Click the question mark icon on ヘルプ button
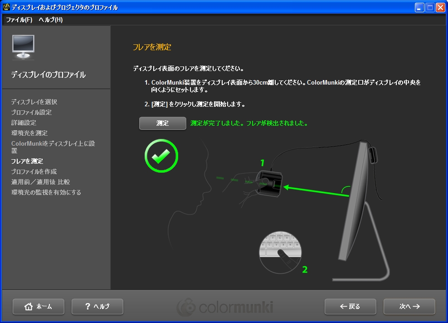 point(88,306)
